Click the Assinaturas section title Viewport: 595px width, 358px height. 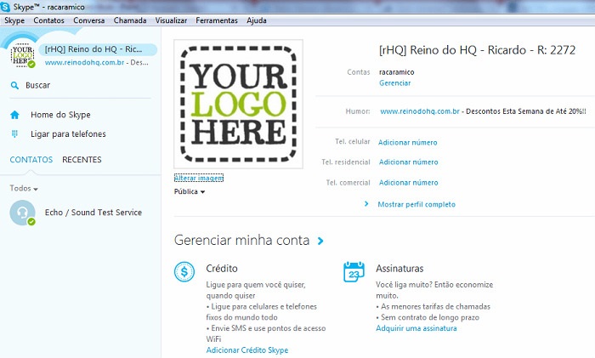pos(399,269)
